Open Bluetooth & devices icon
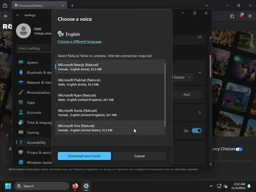The width and height of the screenshot is (256, 192). coord(21,72)
